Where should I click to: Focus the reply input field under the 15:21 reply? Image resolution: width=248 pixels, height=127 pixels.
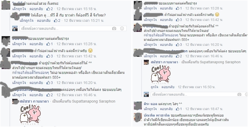tap(73, 28)
